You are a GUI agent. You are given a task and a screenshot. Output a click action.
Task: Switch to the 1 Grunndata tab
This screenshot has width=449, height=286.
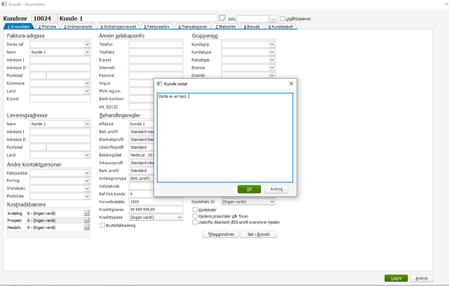[x=18, y=26]
